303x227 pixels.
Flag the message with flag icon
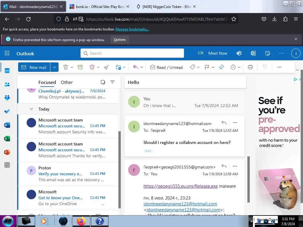(x=207, y=67)
